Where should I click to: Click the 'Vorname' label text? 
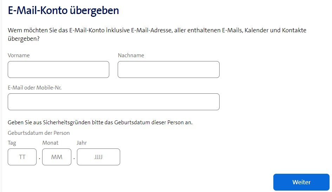pos(19,55)
